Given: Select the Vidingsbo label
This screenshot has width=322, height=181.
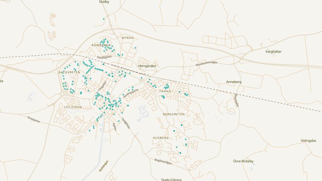Looking at the screenshot, I should pyautogui.click(x=308, y=141).
